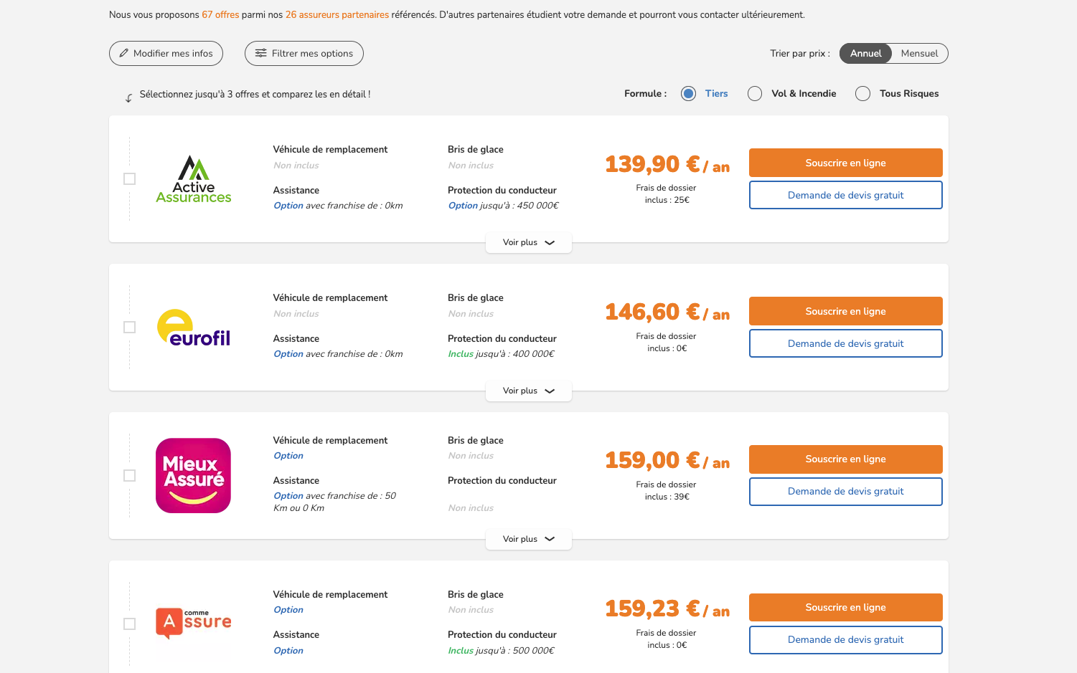Screen dimensions: 1077x673
Task: Click the chevron icon inside the first Voir plus button
Action: tap(550, 242)
